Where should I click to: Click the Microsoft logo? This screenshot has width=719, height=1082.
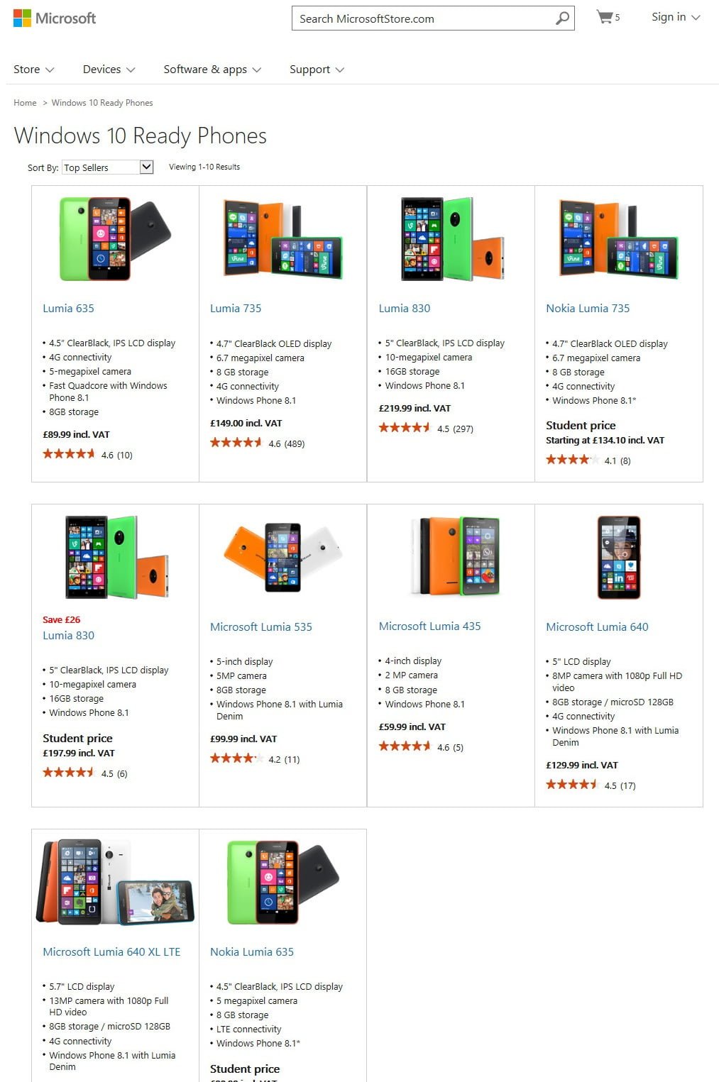pyautogui.click(x=55, y=18)
